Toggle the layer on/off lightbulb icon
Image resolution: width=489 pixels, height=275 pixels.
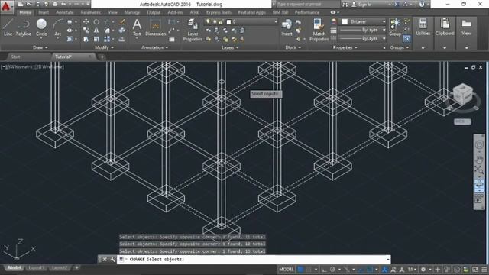point(208,22)
